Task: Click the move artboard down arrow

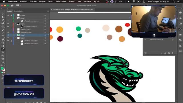Action: pos(165,53)
